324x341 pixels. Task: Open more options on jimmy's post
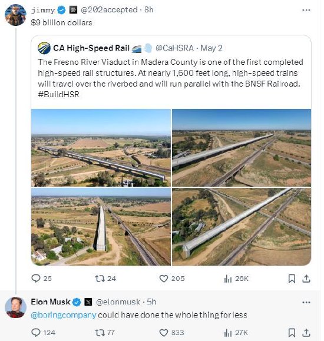tap(306, 10)
